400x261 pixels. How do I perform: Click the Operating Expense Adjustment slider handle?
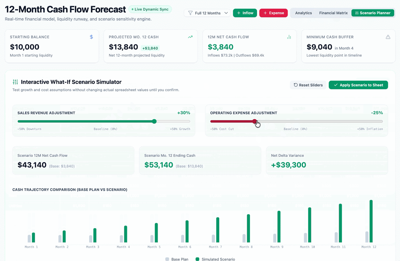coord(255,121)
